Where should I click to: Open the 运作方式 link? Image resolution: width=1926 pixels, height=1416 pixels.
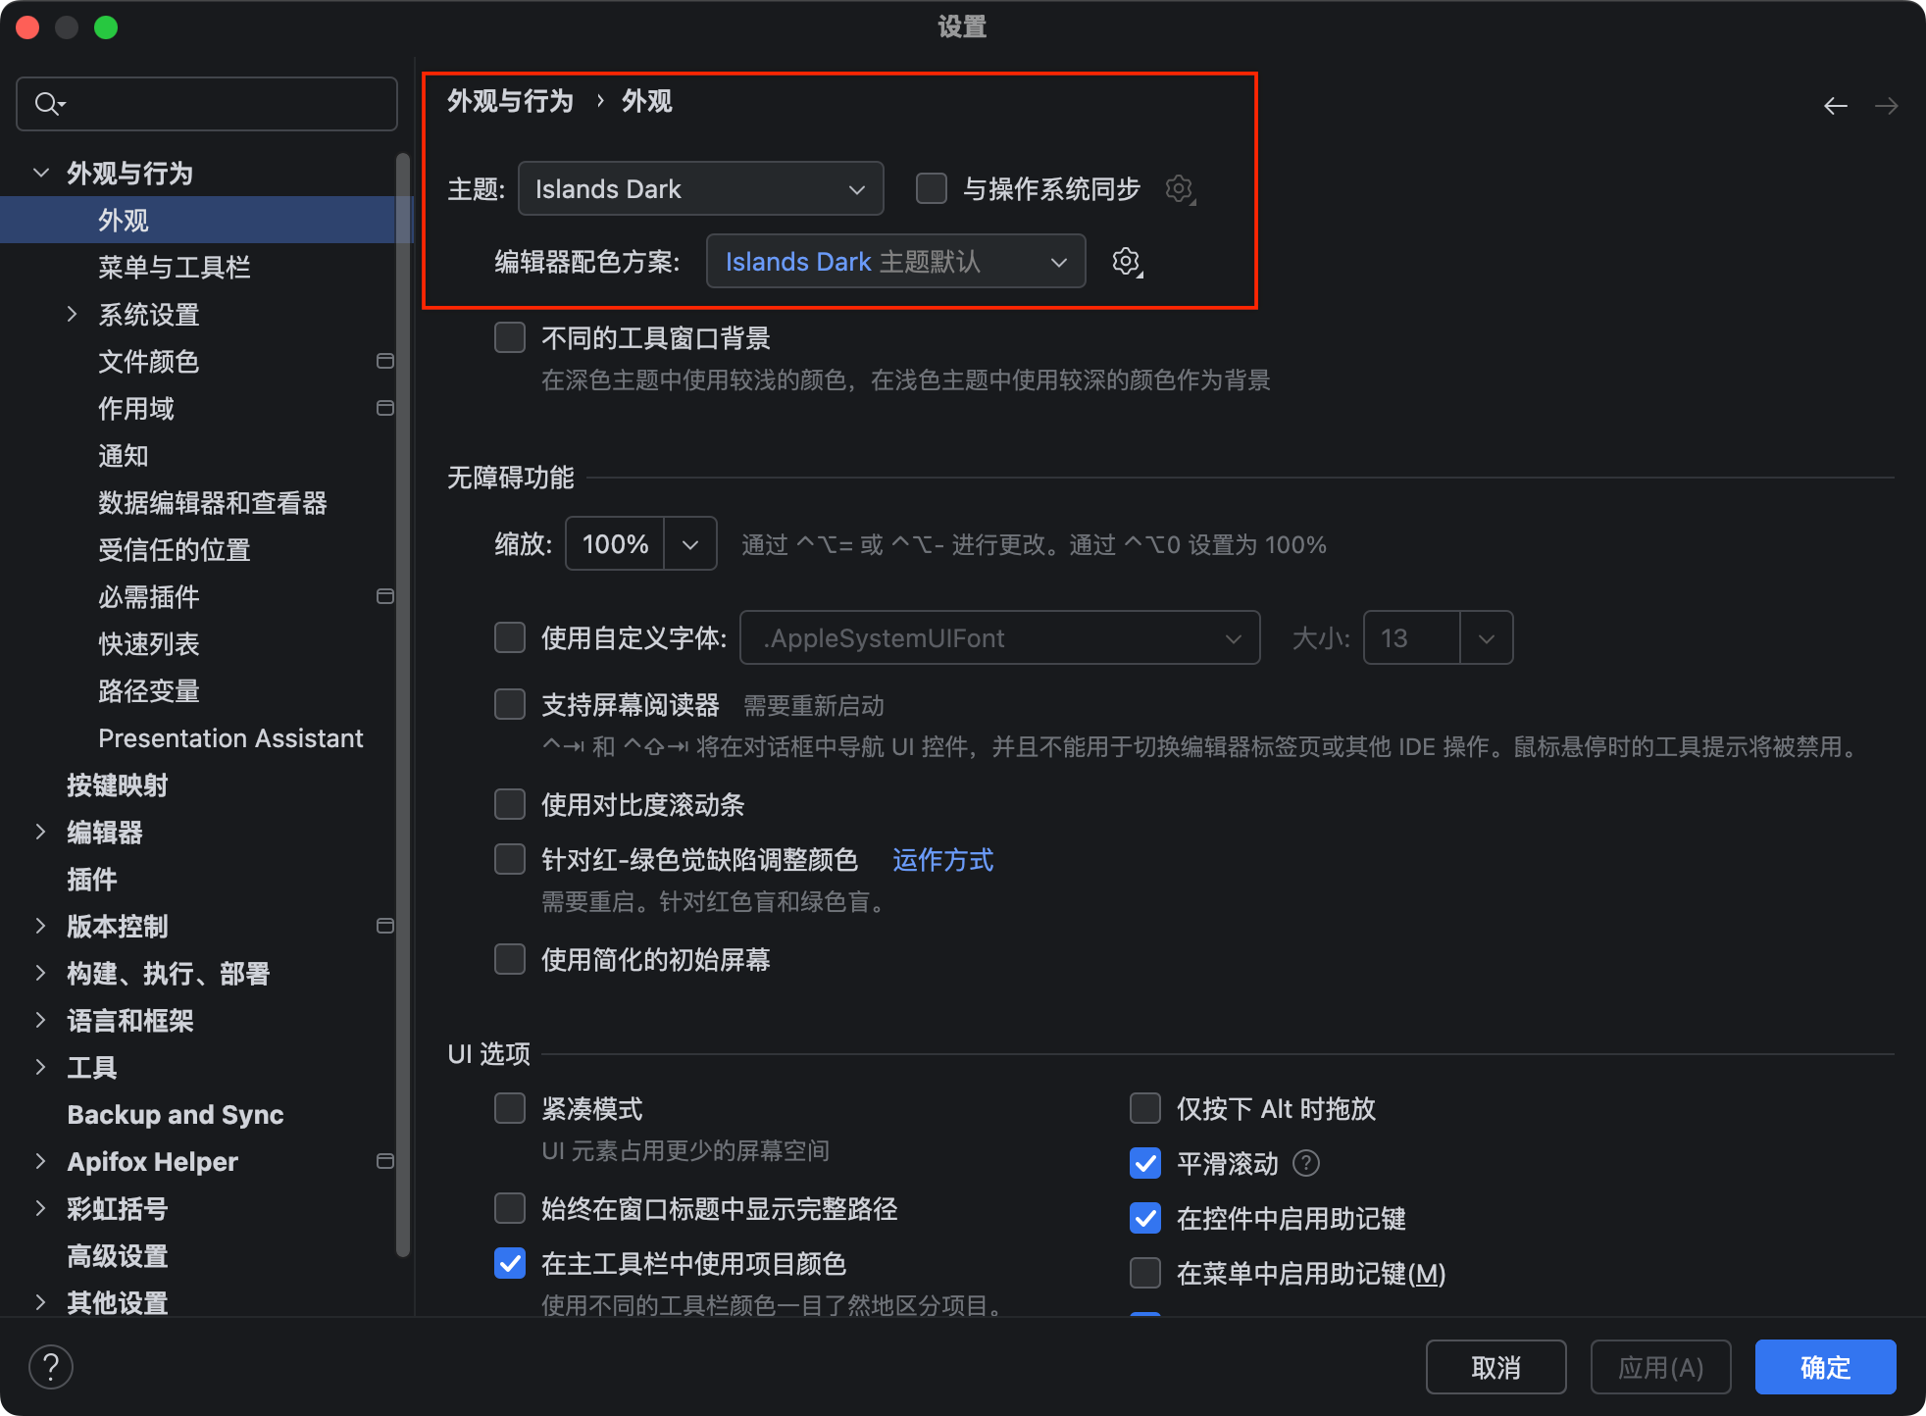tap(941, 860)
